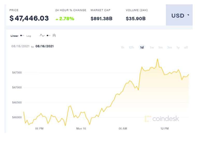Toggle line/candlestick chart type switch
The width and height of the screenshot is (197, 146).
click(48, 35)
